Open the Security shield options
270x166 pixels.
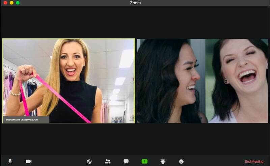tap(89, 161)
